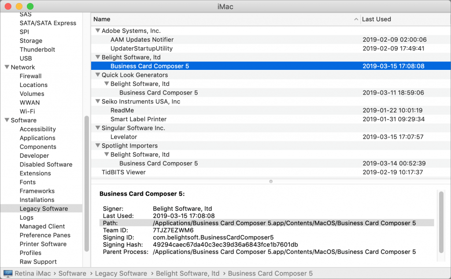Select the Smart Label Printer row

[x=271, y=119]
